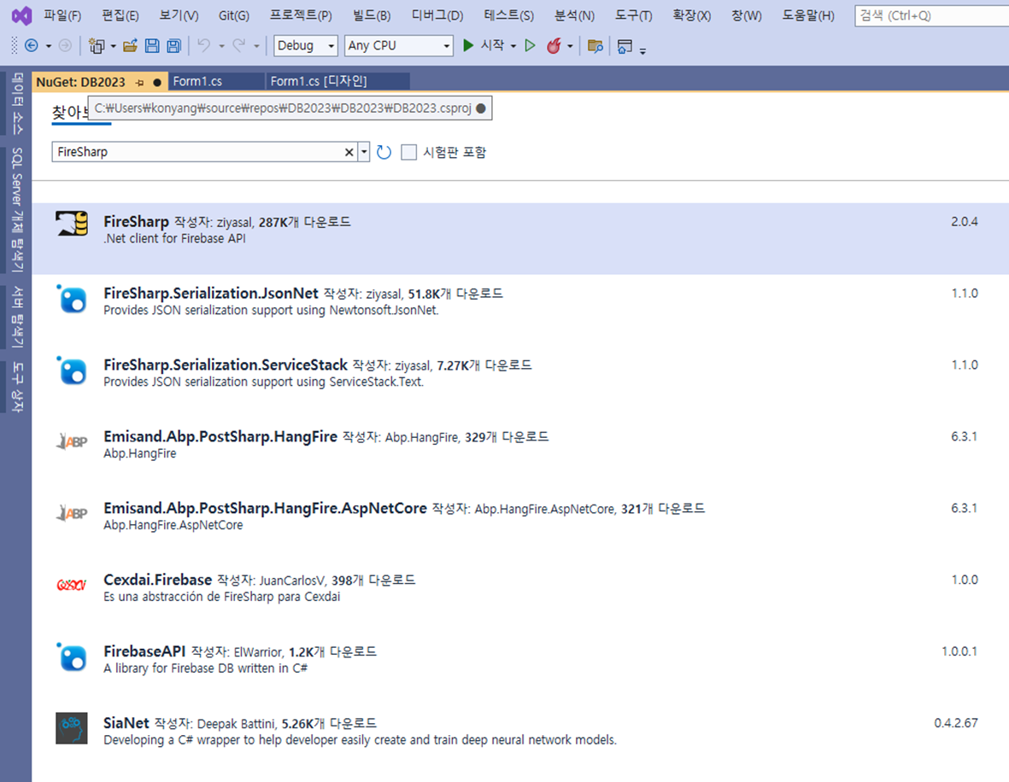Open the 확장(X) menu
Image resolution: width=1009 pixels, height=782 pixels.
pyautogui.click(x=692, y=15)
